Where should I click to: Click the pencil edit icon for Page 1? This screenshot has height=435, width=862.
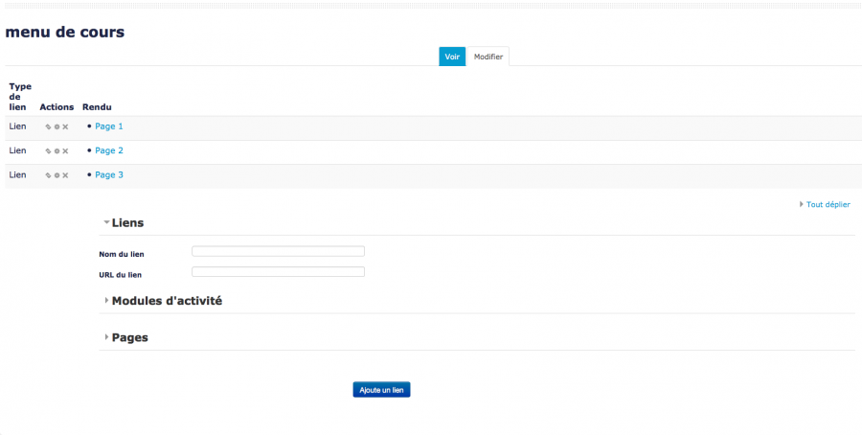48,126
